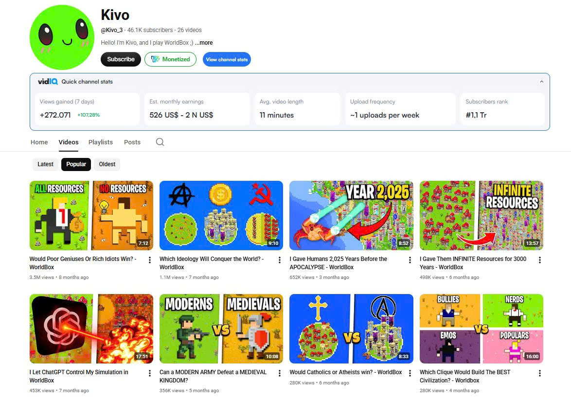Image resolution: width=571 pixels, height=398 pixels.
Task: Switch to the Playlists tab
Action: click(x=101, y=142)
